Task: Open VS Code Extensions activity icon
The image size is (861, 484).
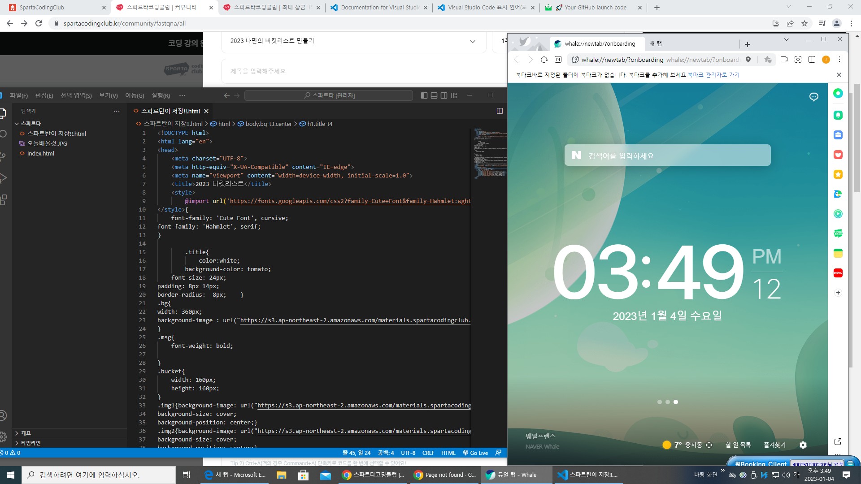Action: (x=3, y=199)
